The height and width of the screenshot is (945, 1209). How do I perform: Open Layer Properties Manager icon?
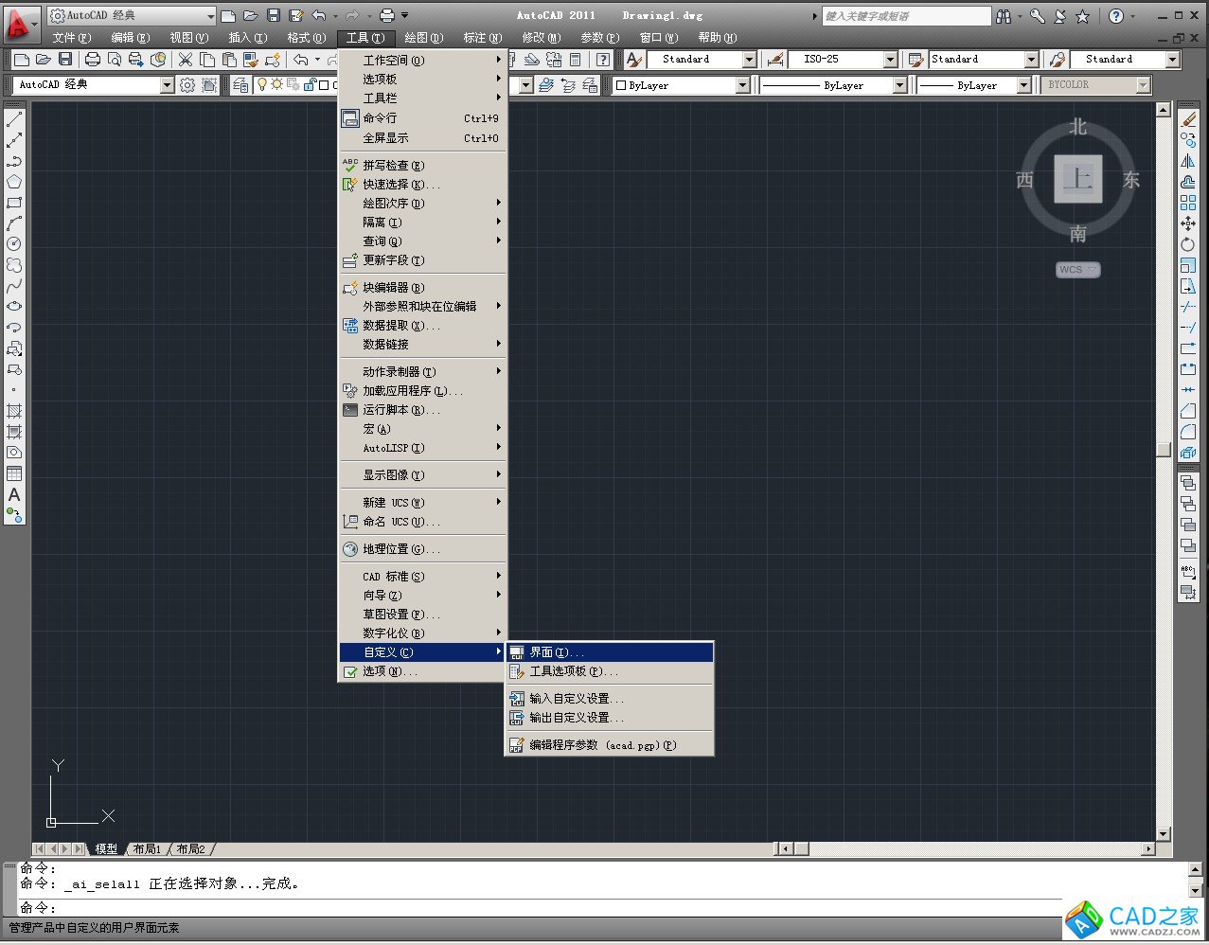(x=240, y=85)
